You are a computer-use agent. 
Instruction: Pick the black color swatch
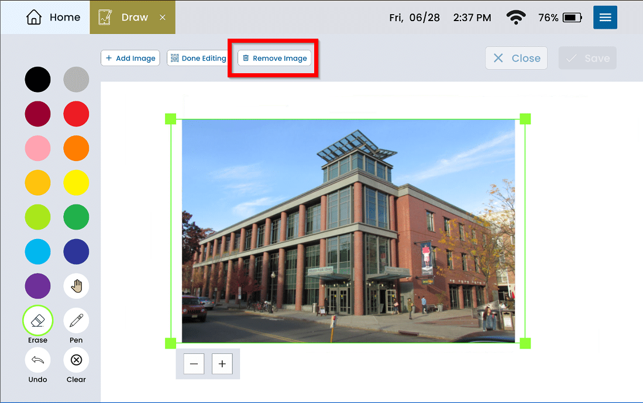click(37, 80)
